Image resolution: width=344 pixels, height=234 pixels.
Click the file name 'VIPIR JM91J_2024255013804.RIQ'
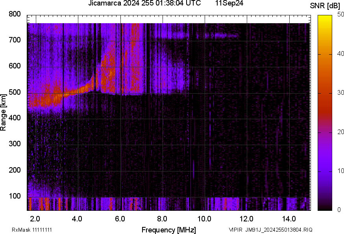(271, 230)
